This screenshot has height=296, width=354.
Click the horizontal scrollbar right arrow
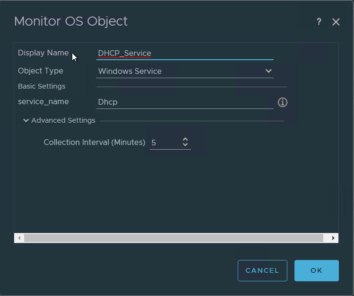[x=333, y=238]
